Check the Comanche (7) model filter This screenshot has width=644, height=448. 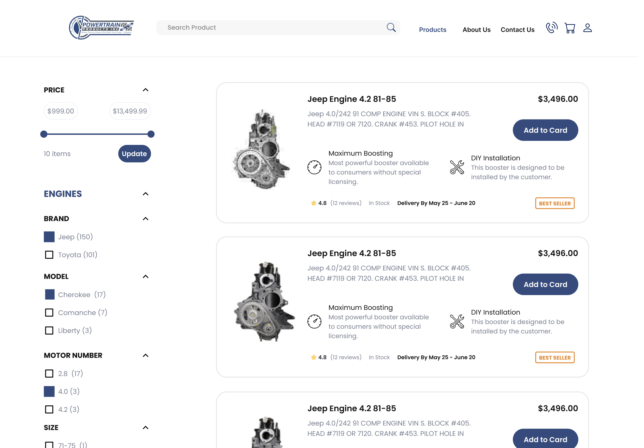(x=49, y=313)
